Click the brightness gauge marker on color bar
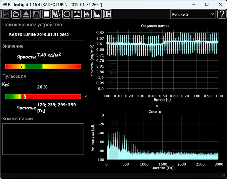227x179 pixels. point(22,66)
